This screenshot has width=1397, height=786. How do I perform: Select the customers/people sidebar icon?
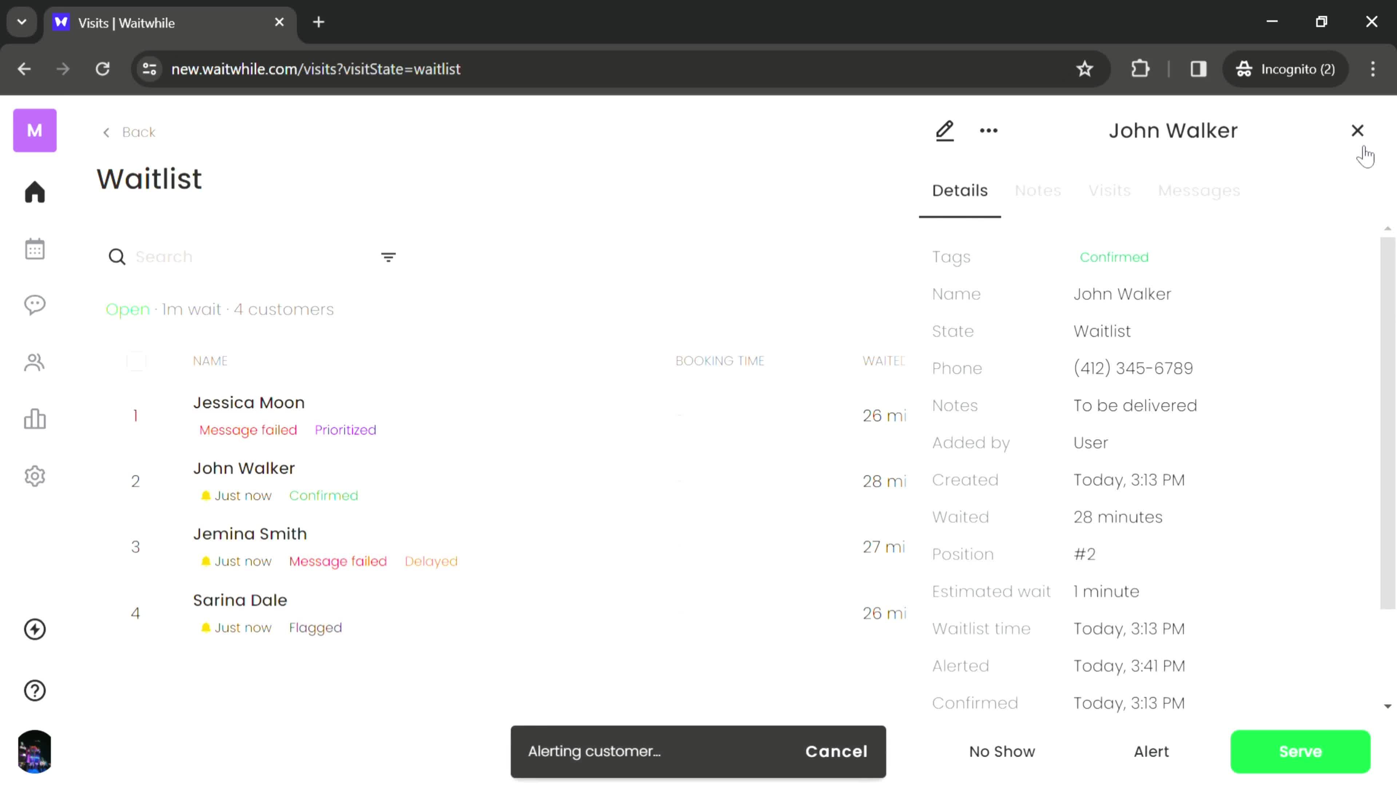click(35, 363)
